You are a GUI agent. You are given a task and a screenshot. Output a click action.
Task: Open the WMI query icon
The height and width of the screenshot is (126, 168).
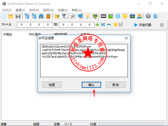(104, 16)
